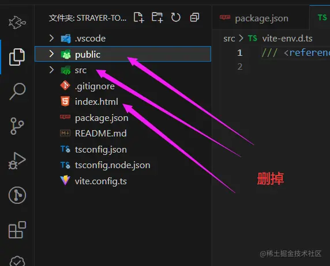Image resolution: width=330 pixels, height=266 pixels.
Task: Open the Explorer view in activity bar
Action: coord(17,57)
